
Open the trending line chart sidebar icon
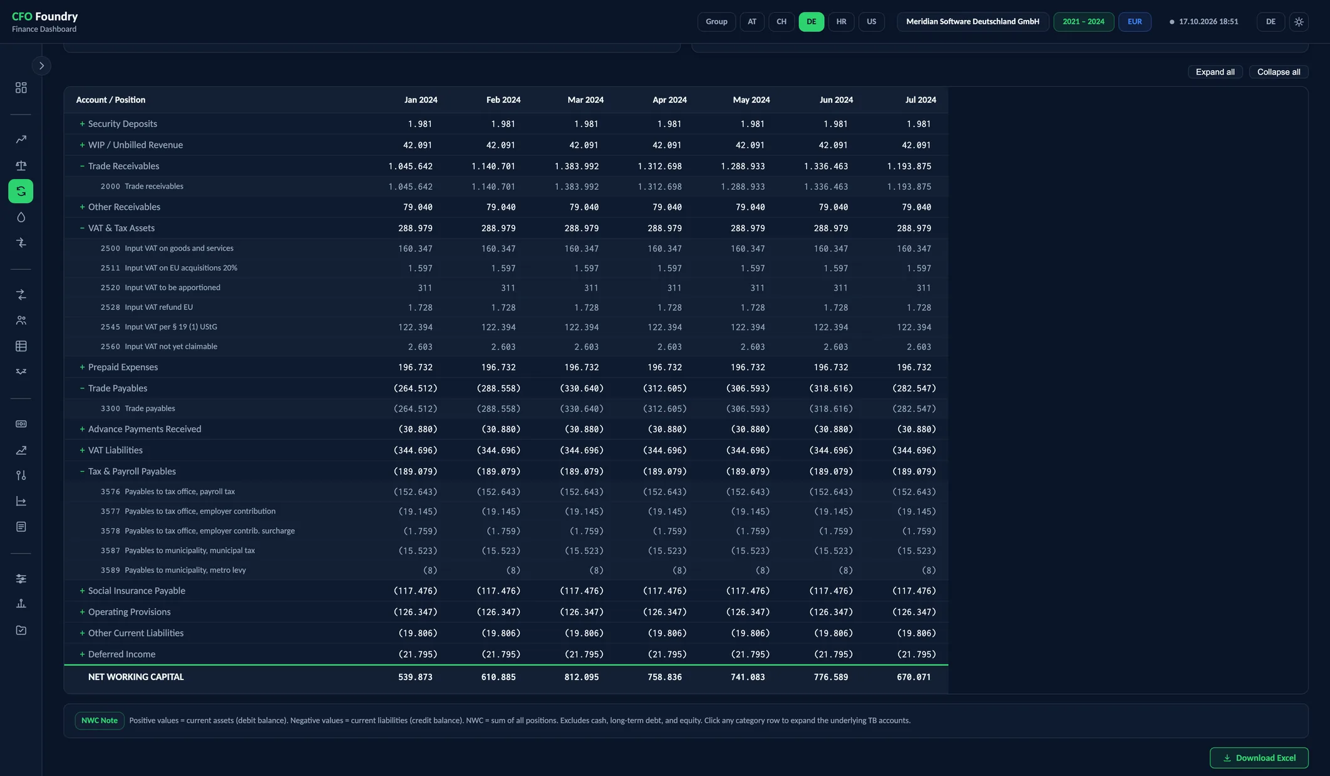[21, 140]
